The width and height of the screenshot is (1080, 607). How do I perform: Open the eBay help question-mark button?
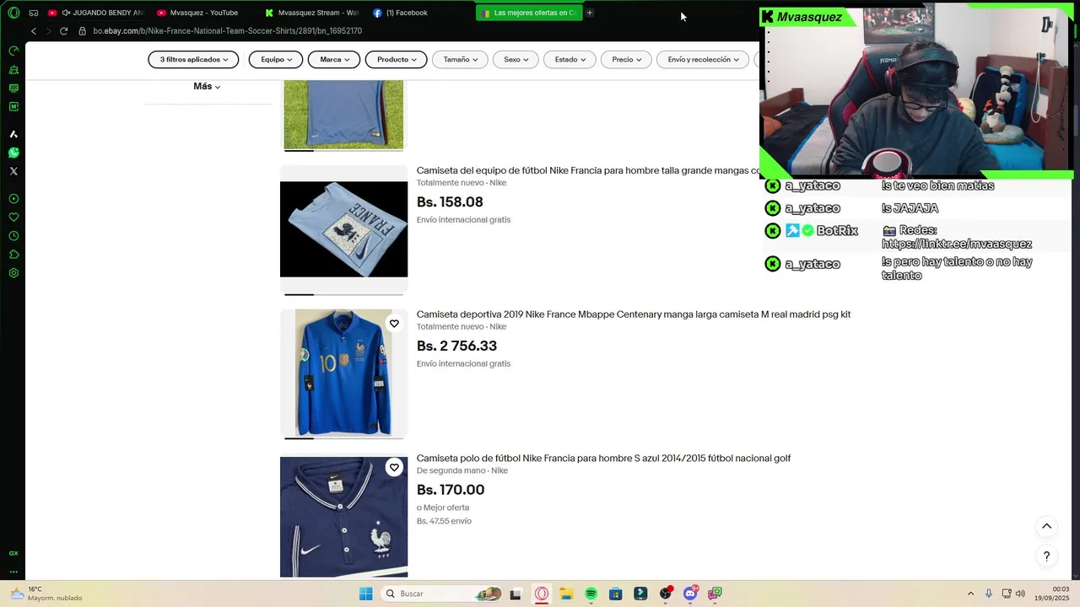(x=1046, y=556)
